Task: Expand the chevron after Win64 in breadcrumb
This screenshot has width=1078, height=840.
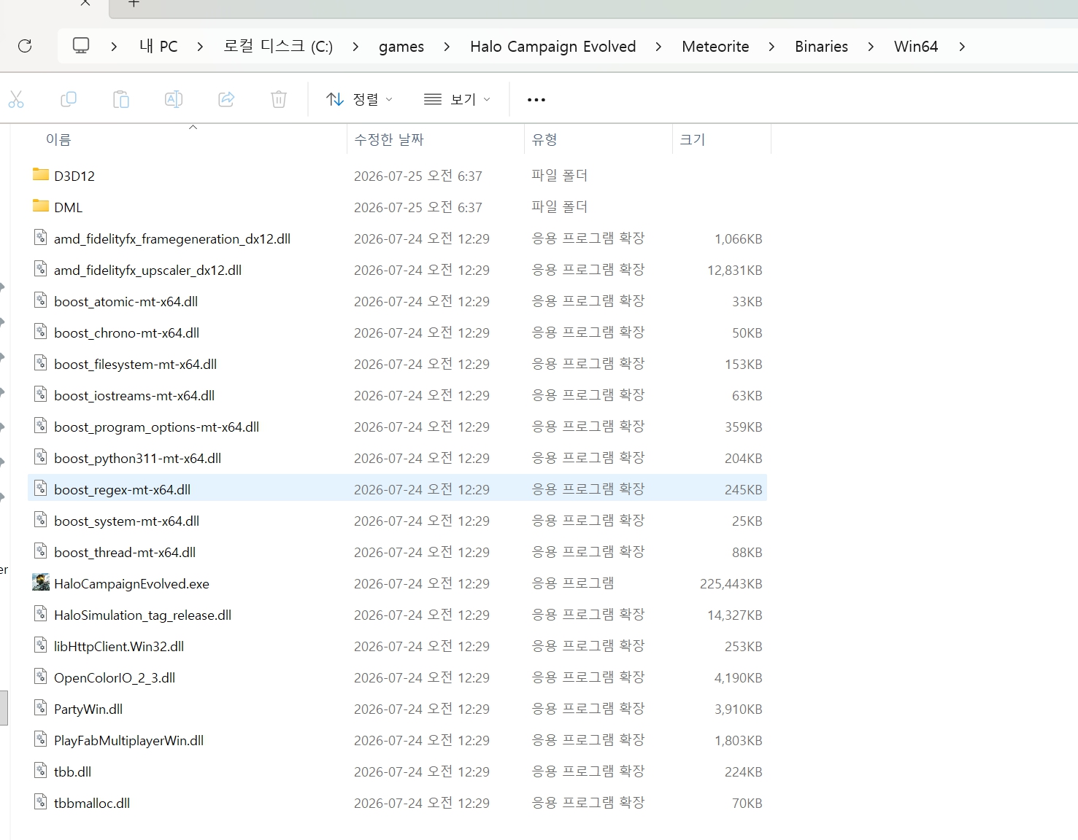Action: coord(962,47)
